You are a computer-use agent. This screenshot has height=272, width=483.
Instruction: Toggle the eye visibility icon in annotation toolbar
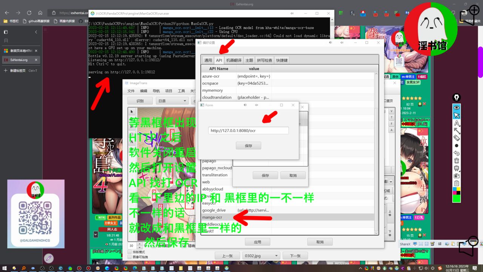(x=457, y=108)
